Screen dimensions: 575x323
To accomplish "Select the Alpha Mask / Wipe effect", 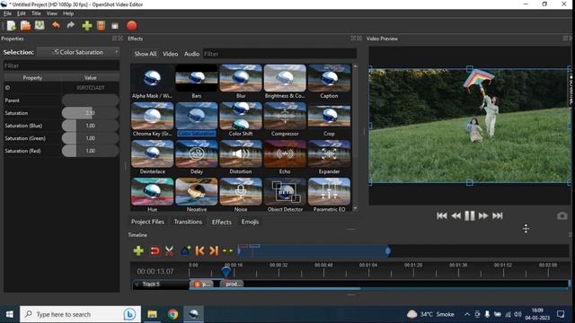I will click(152, 82).
